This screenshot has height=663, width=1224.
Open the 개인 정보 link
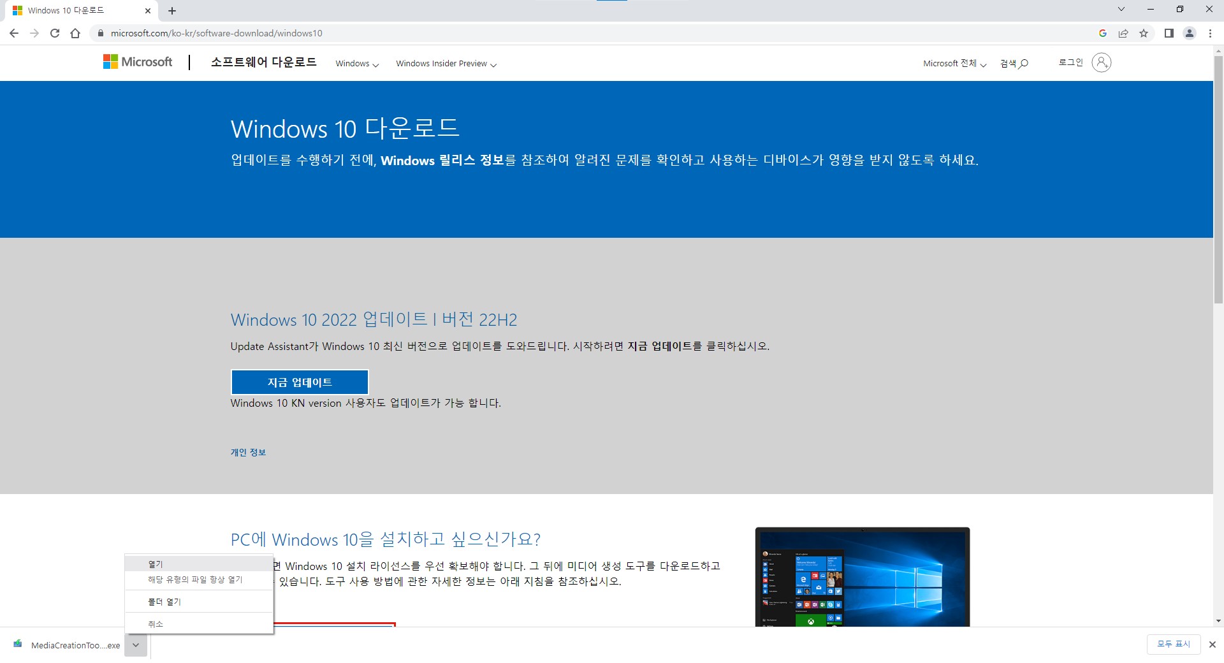point(248,452)
